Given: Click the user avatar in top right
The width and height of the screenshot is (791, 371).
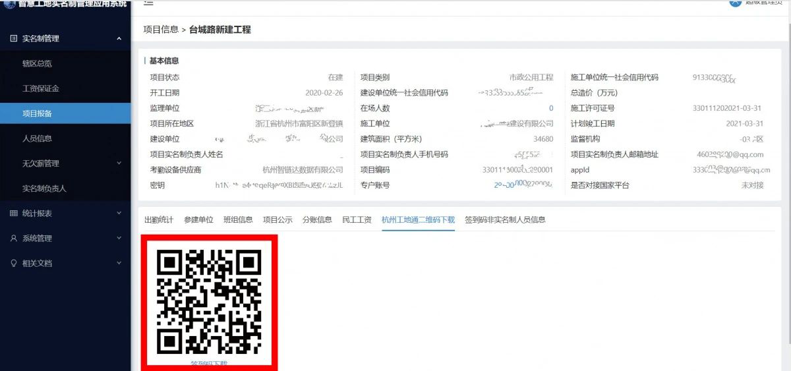Looking at the screenshot, I should click(736, 3).
